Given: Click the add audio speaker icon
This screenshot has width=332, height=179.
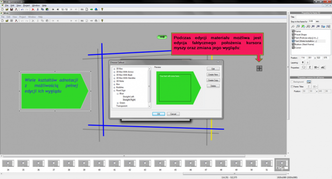Looking at the screenshot, I should point(293,27).
